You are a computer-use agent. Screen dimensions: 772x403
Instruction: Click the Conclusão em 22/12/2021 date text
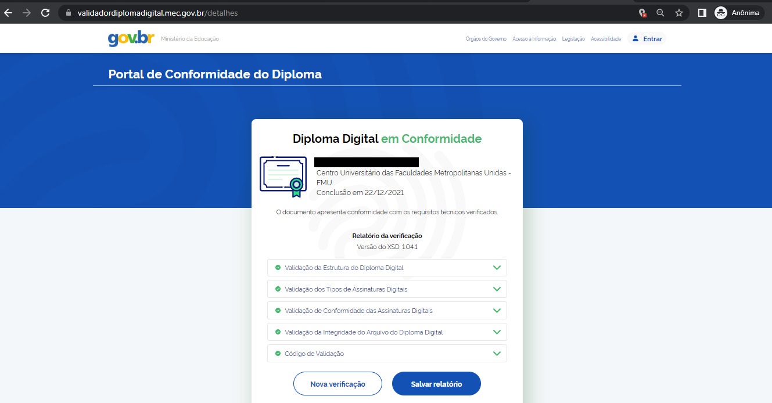360,192
